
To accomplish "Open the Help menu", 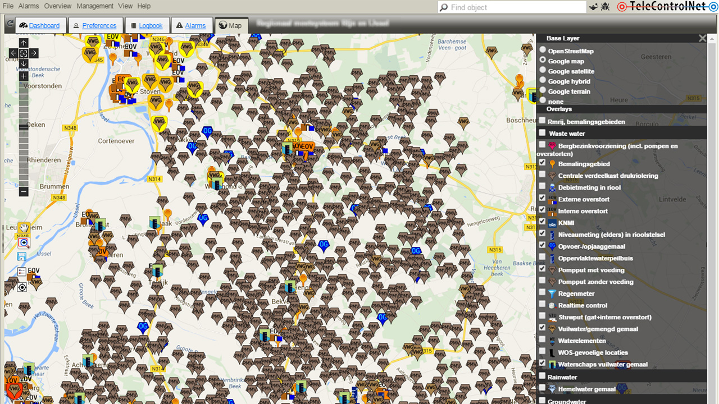I will coord(144,6).
